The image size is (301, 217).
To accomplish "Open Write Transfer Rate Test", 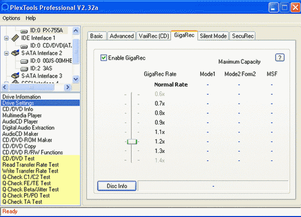I will [40, 170].
